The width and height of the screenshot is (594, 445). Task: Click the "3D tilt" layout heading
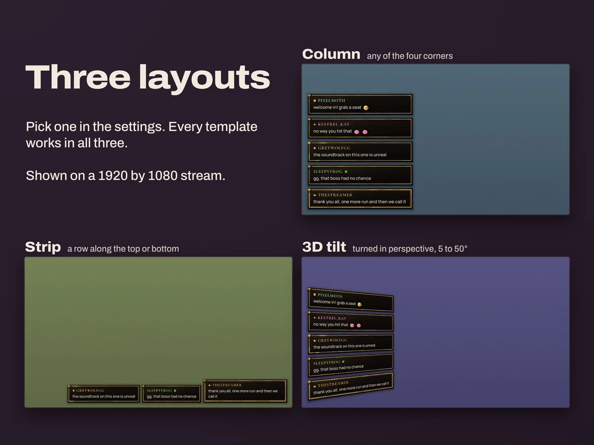pos(324,247)
